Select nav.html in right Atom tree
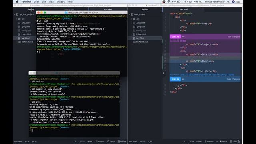This screenshot has height=144, width=256. pos(140,38)
